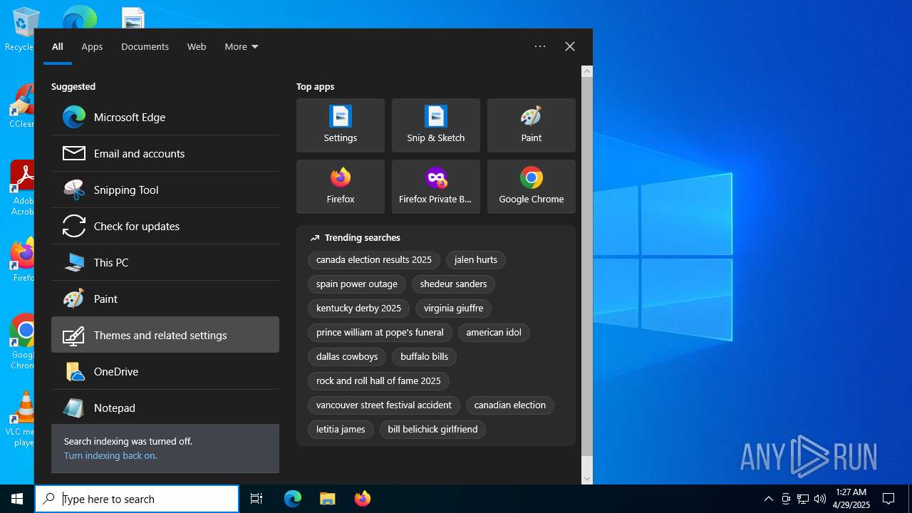The height and width of the screenshot is (513, 912).
Task: Open Paint from the Suggested list
Action: tap(165, 299)
